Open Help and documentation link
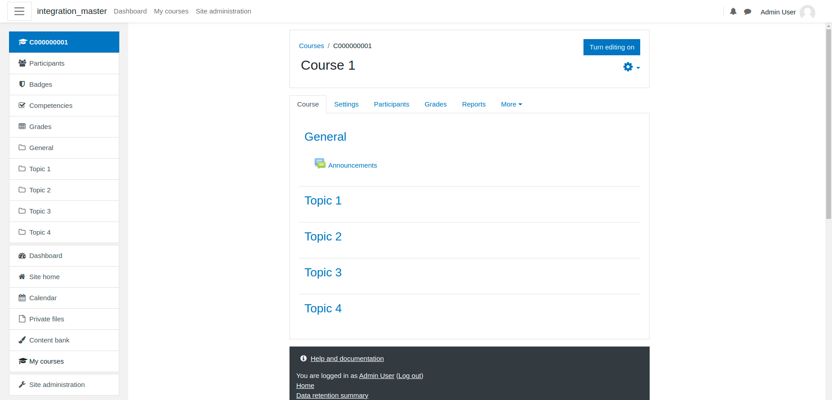 (x=347, y=359)
